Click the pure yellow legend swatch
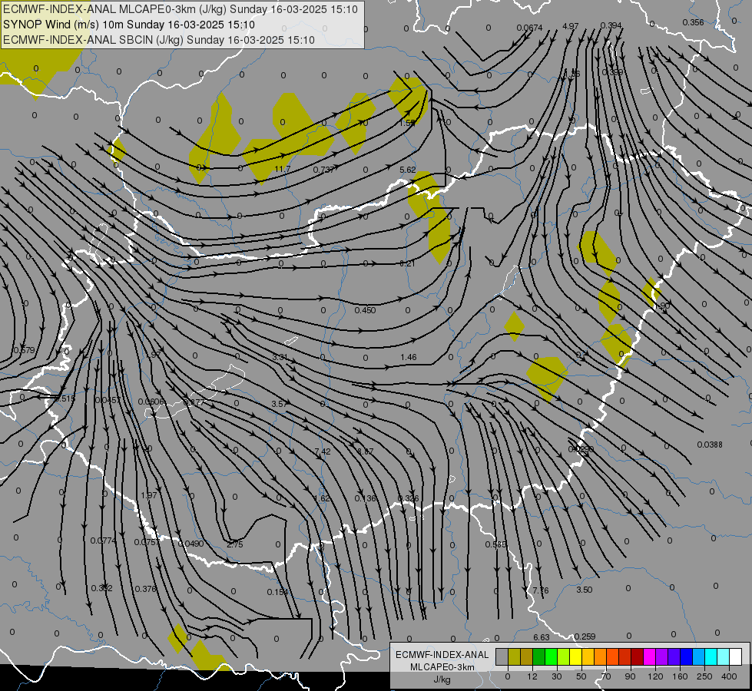Image resolution: width=752 pixels, height=691 pixels. point(575,657)
